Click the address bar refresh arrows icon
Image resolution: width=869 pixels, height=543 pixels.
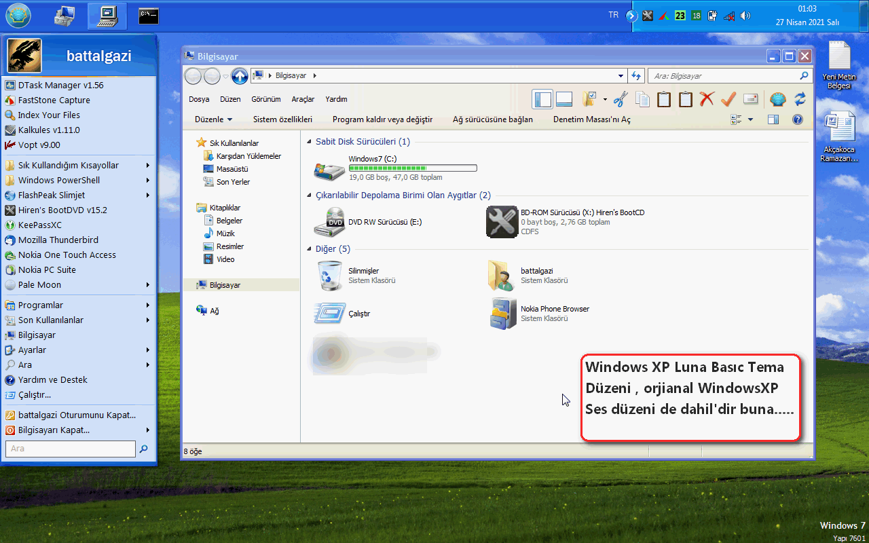pyautogui.click(x=636, y=76)
